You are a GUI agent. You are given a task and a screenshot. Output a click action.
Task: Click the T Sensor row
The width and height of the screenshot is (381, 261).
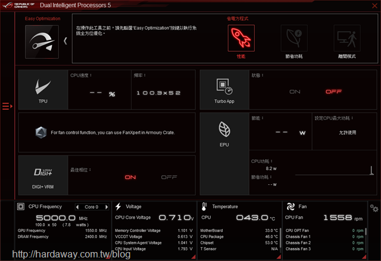click(239, 249)
